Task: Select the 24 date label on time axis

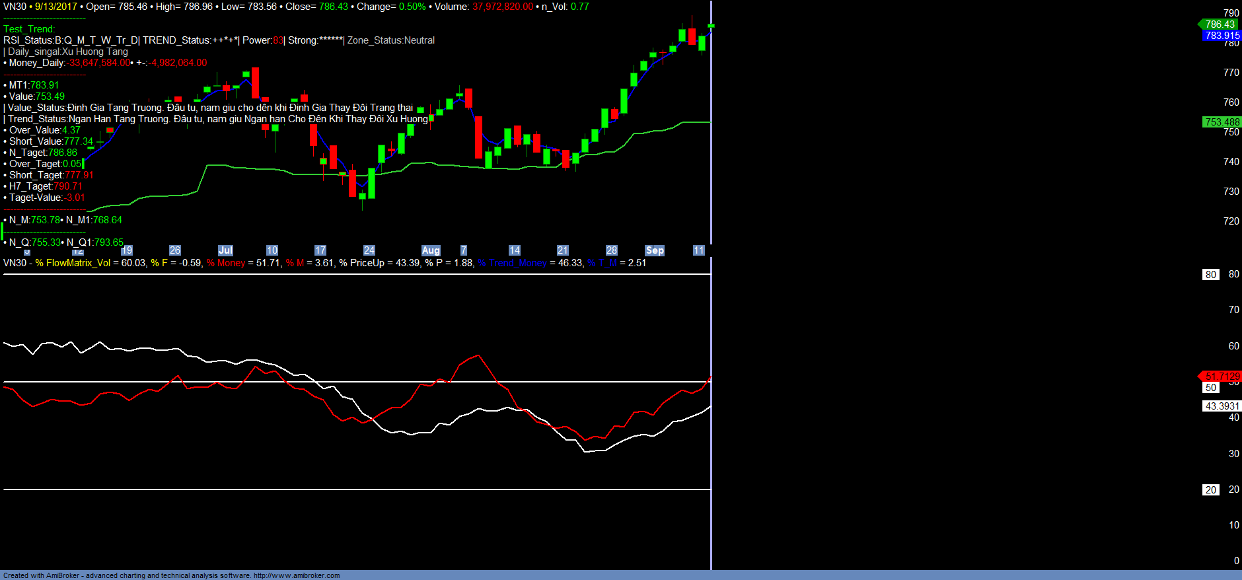Action: 369,250
